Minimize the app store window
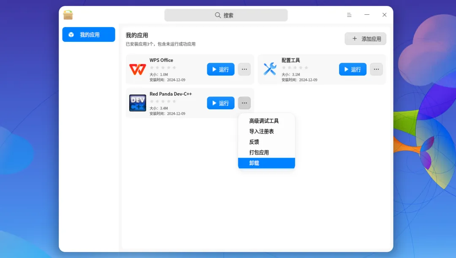 point(367,15)
